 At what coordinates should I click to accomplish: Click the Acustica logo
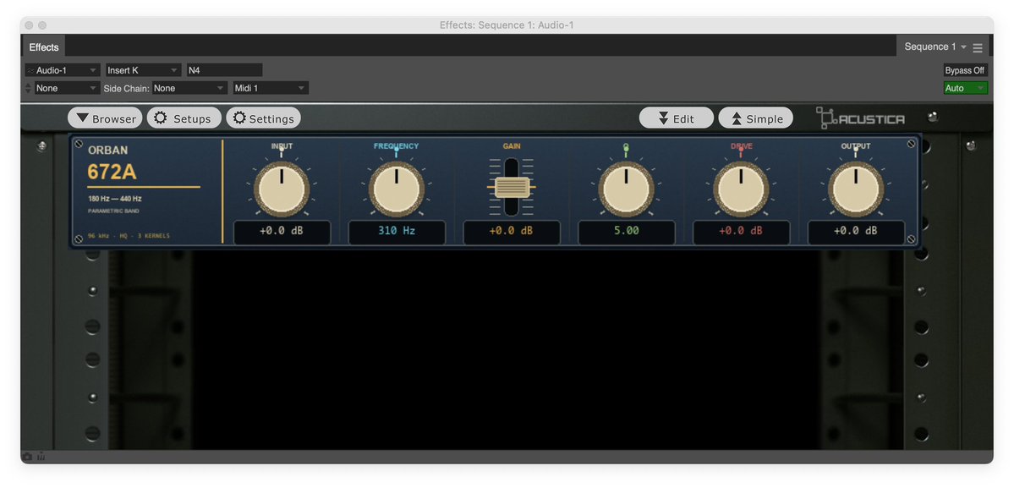860,118
